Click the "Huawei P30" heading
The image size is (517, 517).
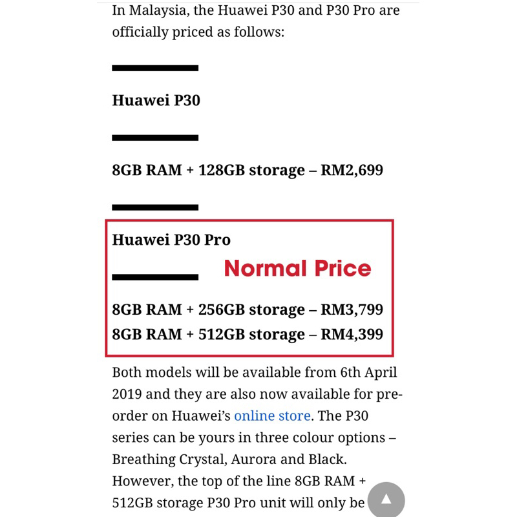tap(156, 100)
